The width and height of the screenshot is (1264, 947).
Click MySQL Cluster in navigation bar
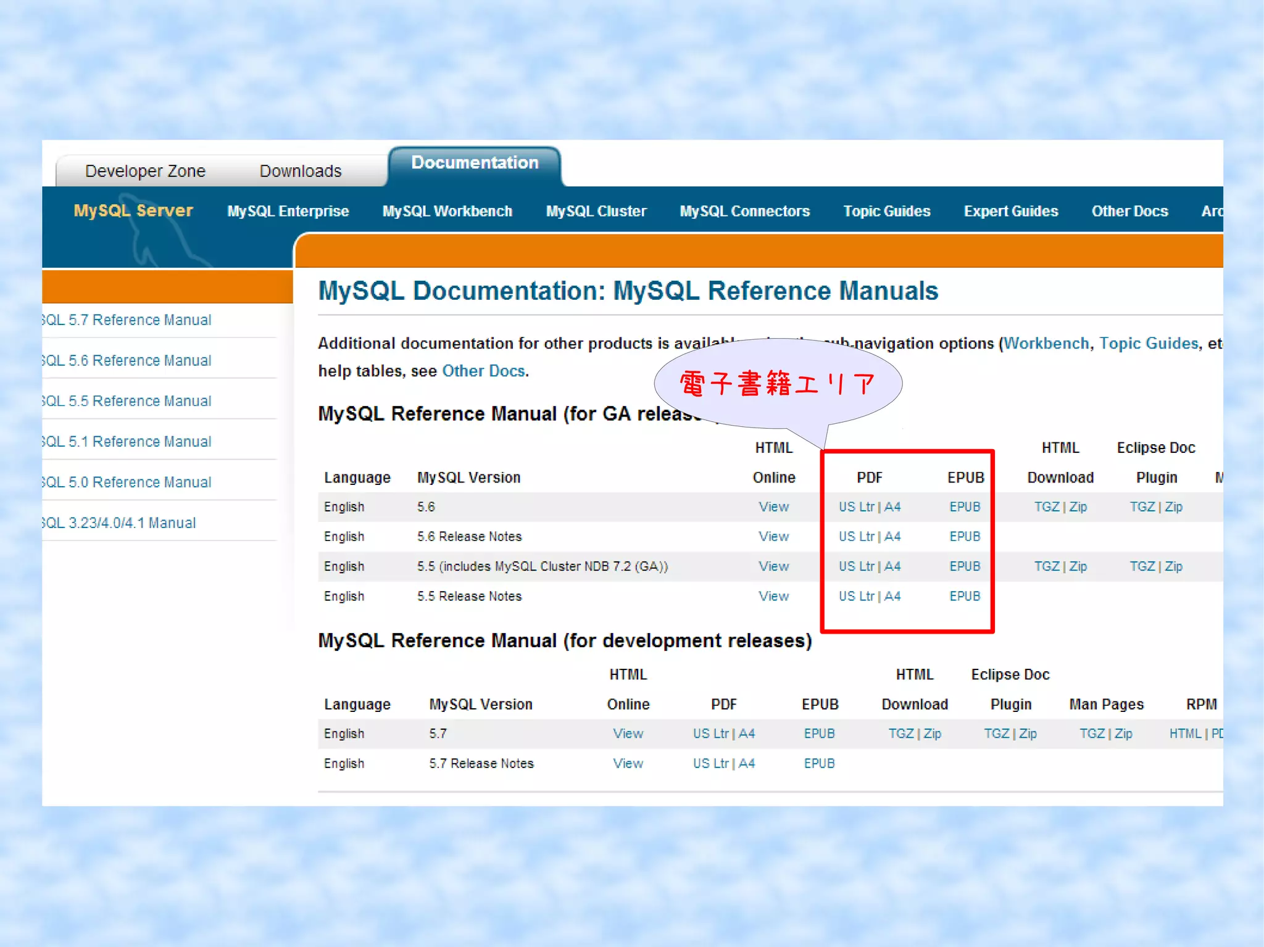(x=596, y=211)
